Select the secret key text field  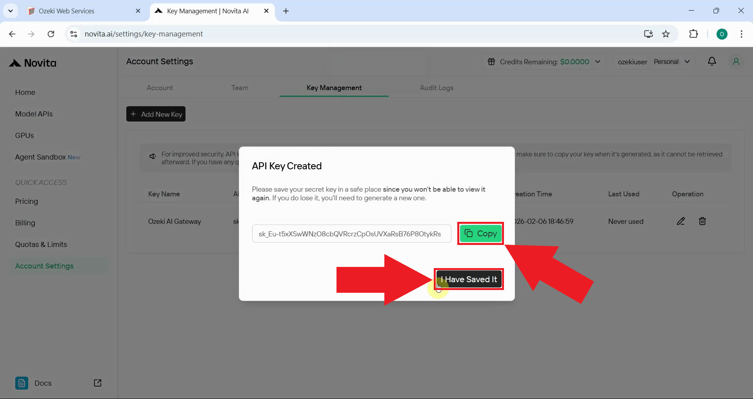click(x=351, y=233)
